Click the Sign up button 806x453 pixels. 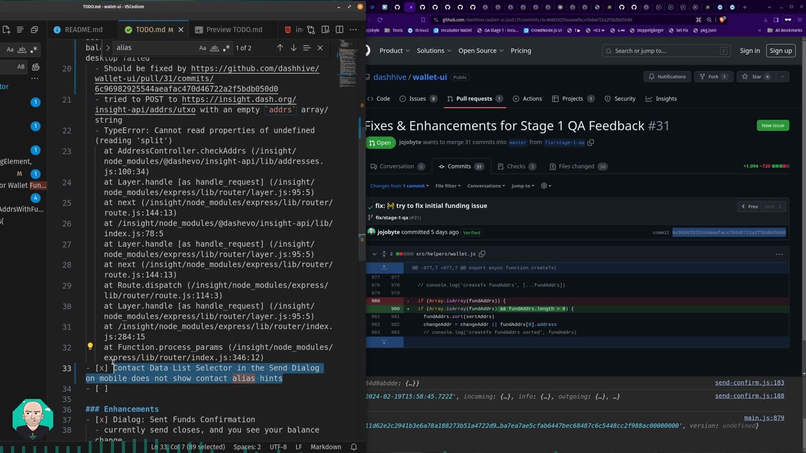781,50
